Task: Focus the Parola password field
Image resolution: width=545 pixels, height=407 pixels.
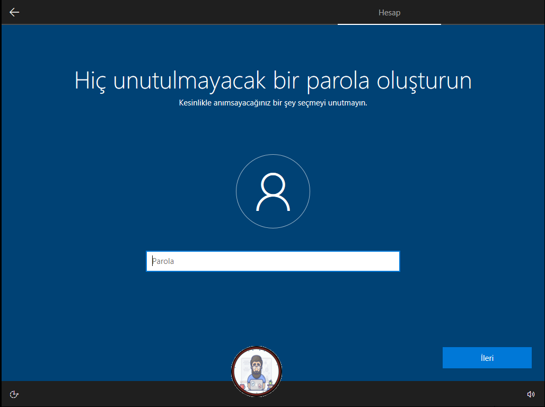Action: point(273,261)
